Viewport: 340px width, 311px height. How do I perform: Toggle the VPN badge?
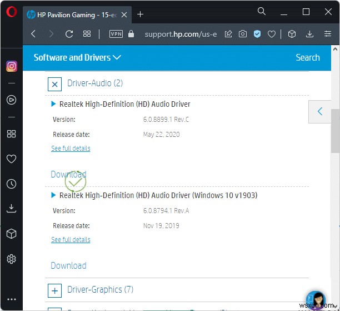[x=116, y=34]
